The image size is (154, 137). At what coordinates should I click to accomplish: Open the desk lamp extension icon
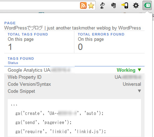click(x=102, y=6)
